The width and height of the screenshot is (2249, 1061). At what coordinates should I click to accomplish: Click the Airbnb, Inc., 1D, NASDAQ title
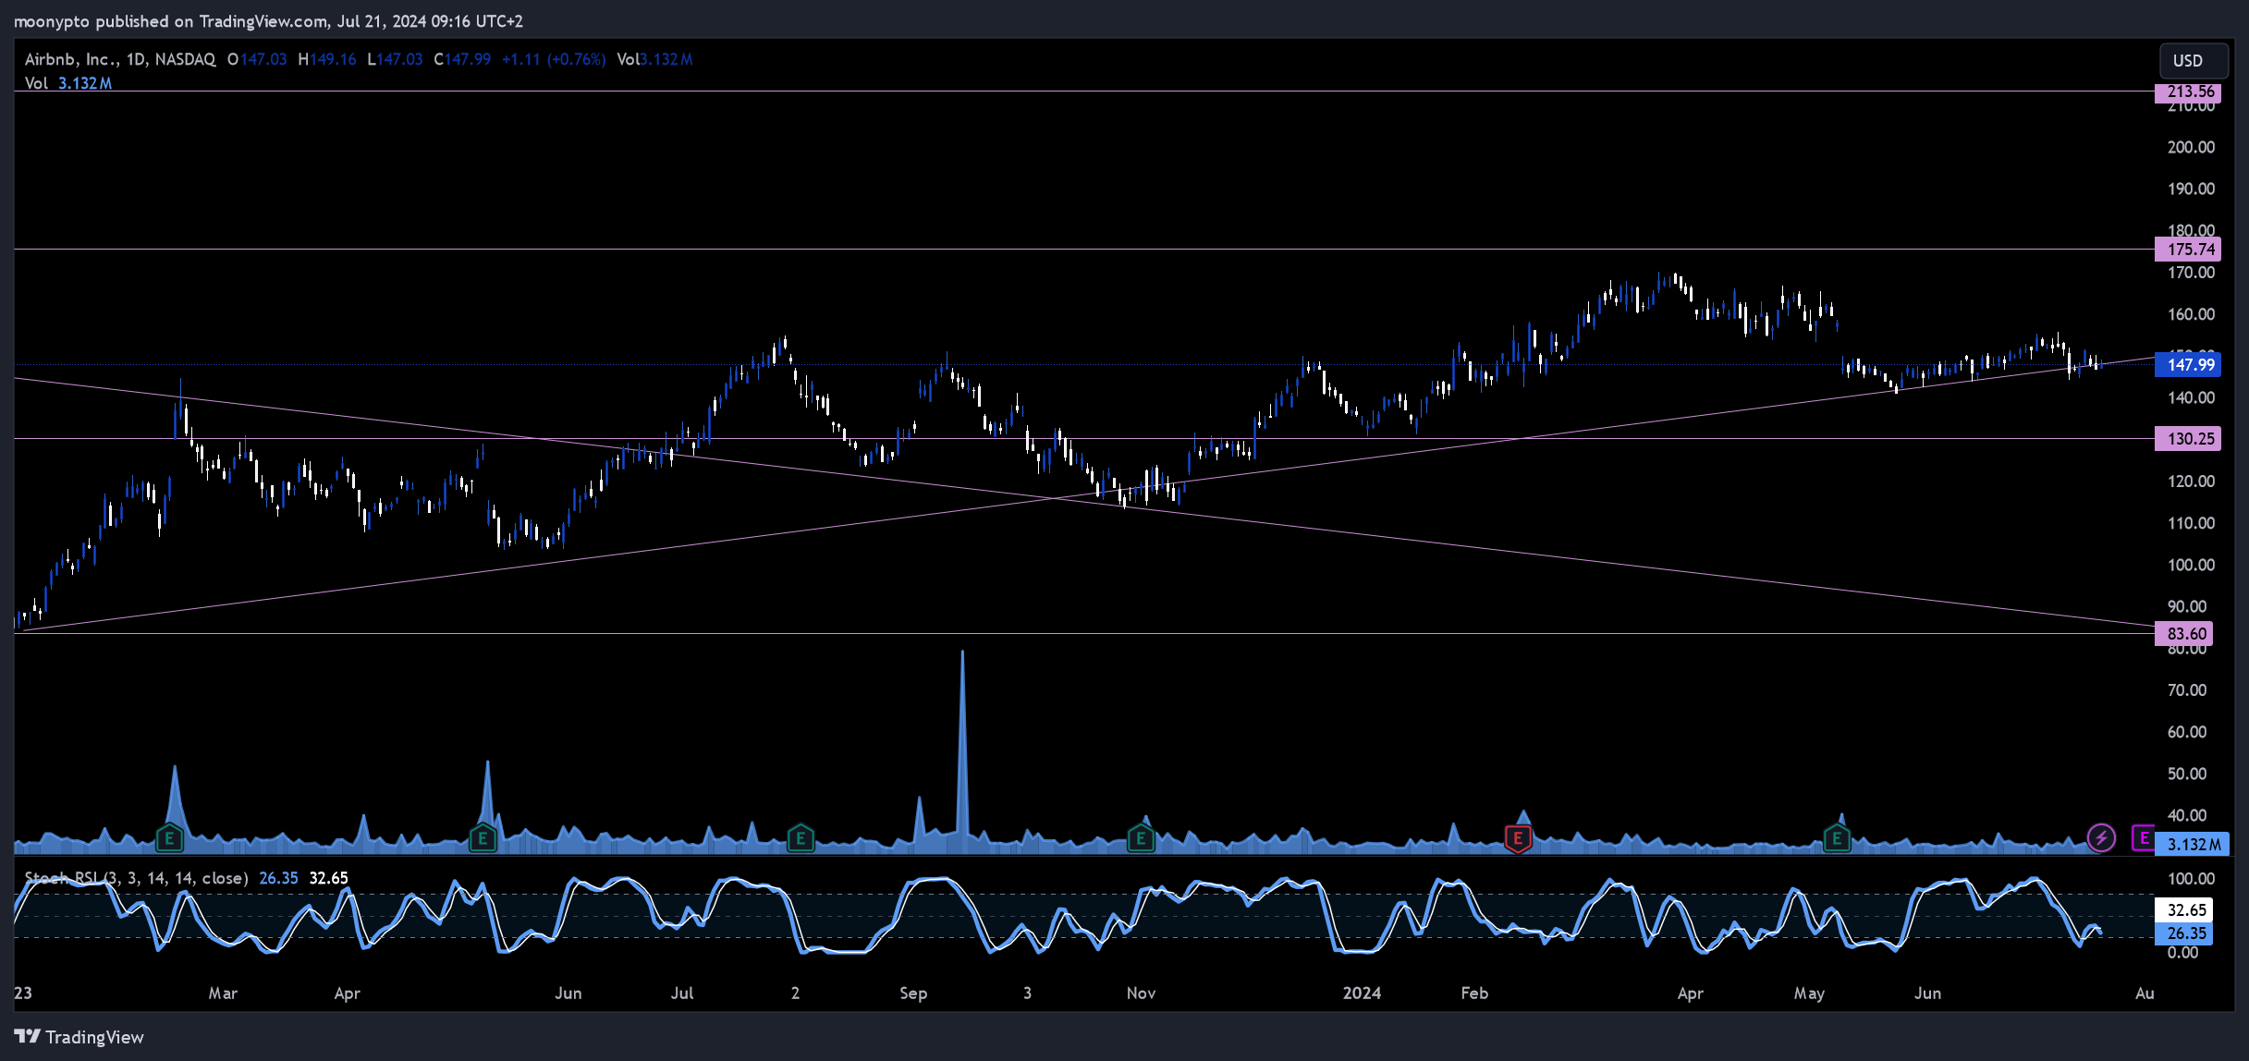pyautogui.click(x=120, y=59)
